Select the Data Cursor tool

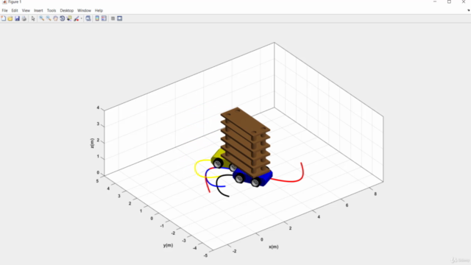coord(69,18)
